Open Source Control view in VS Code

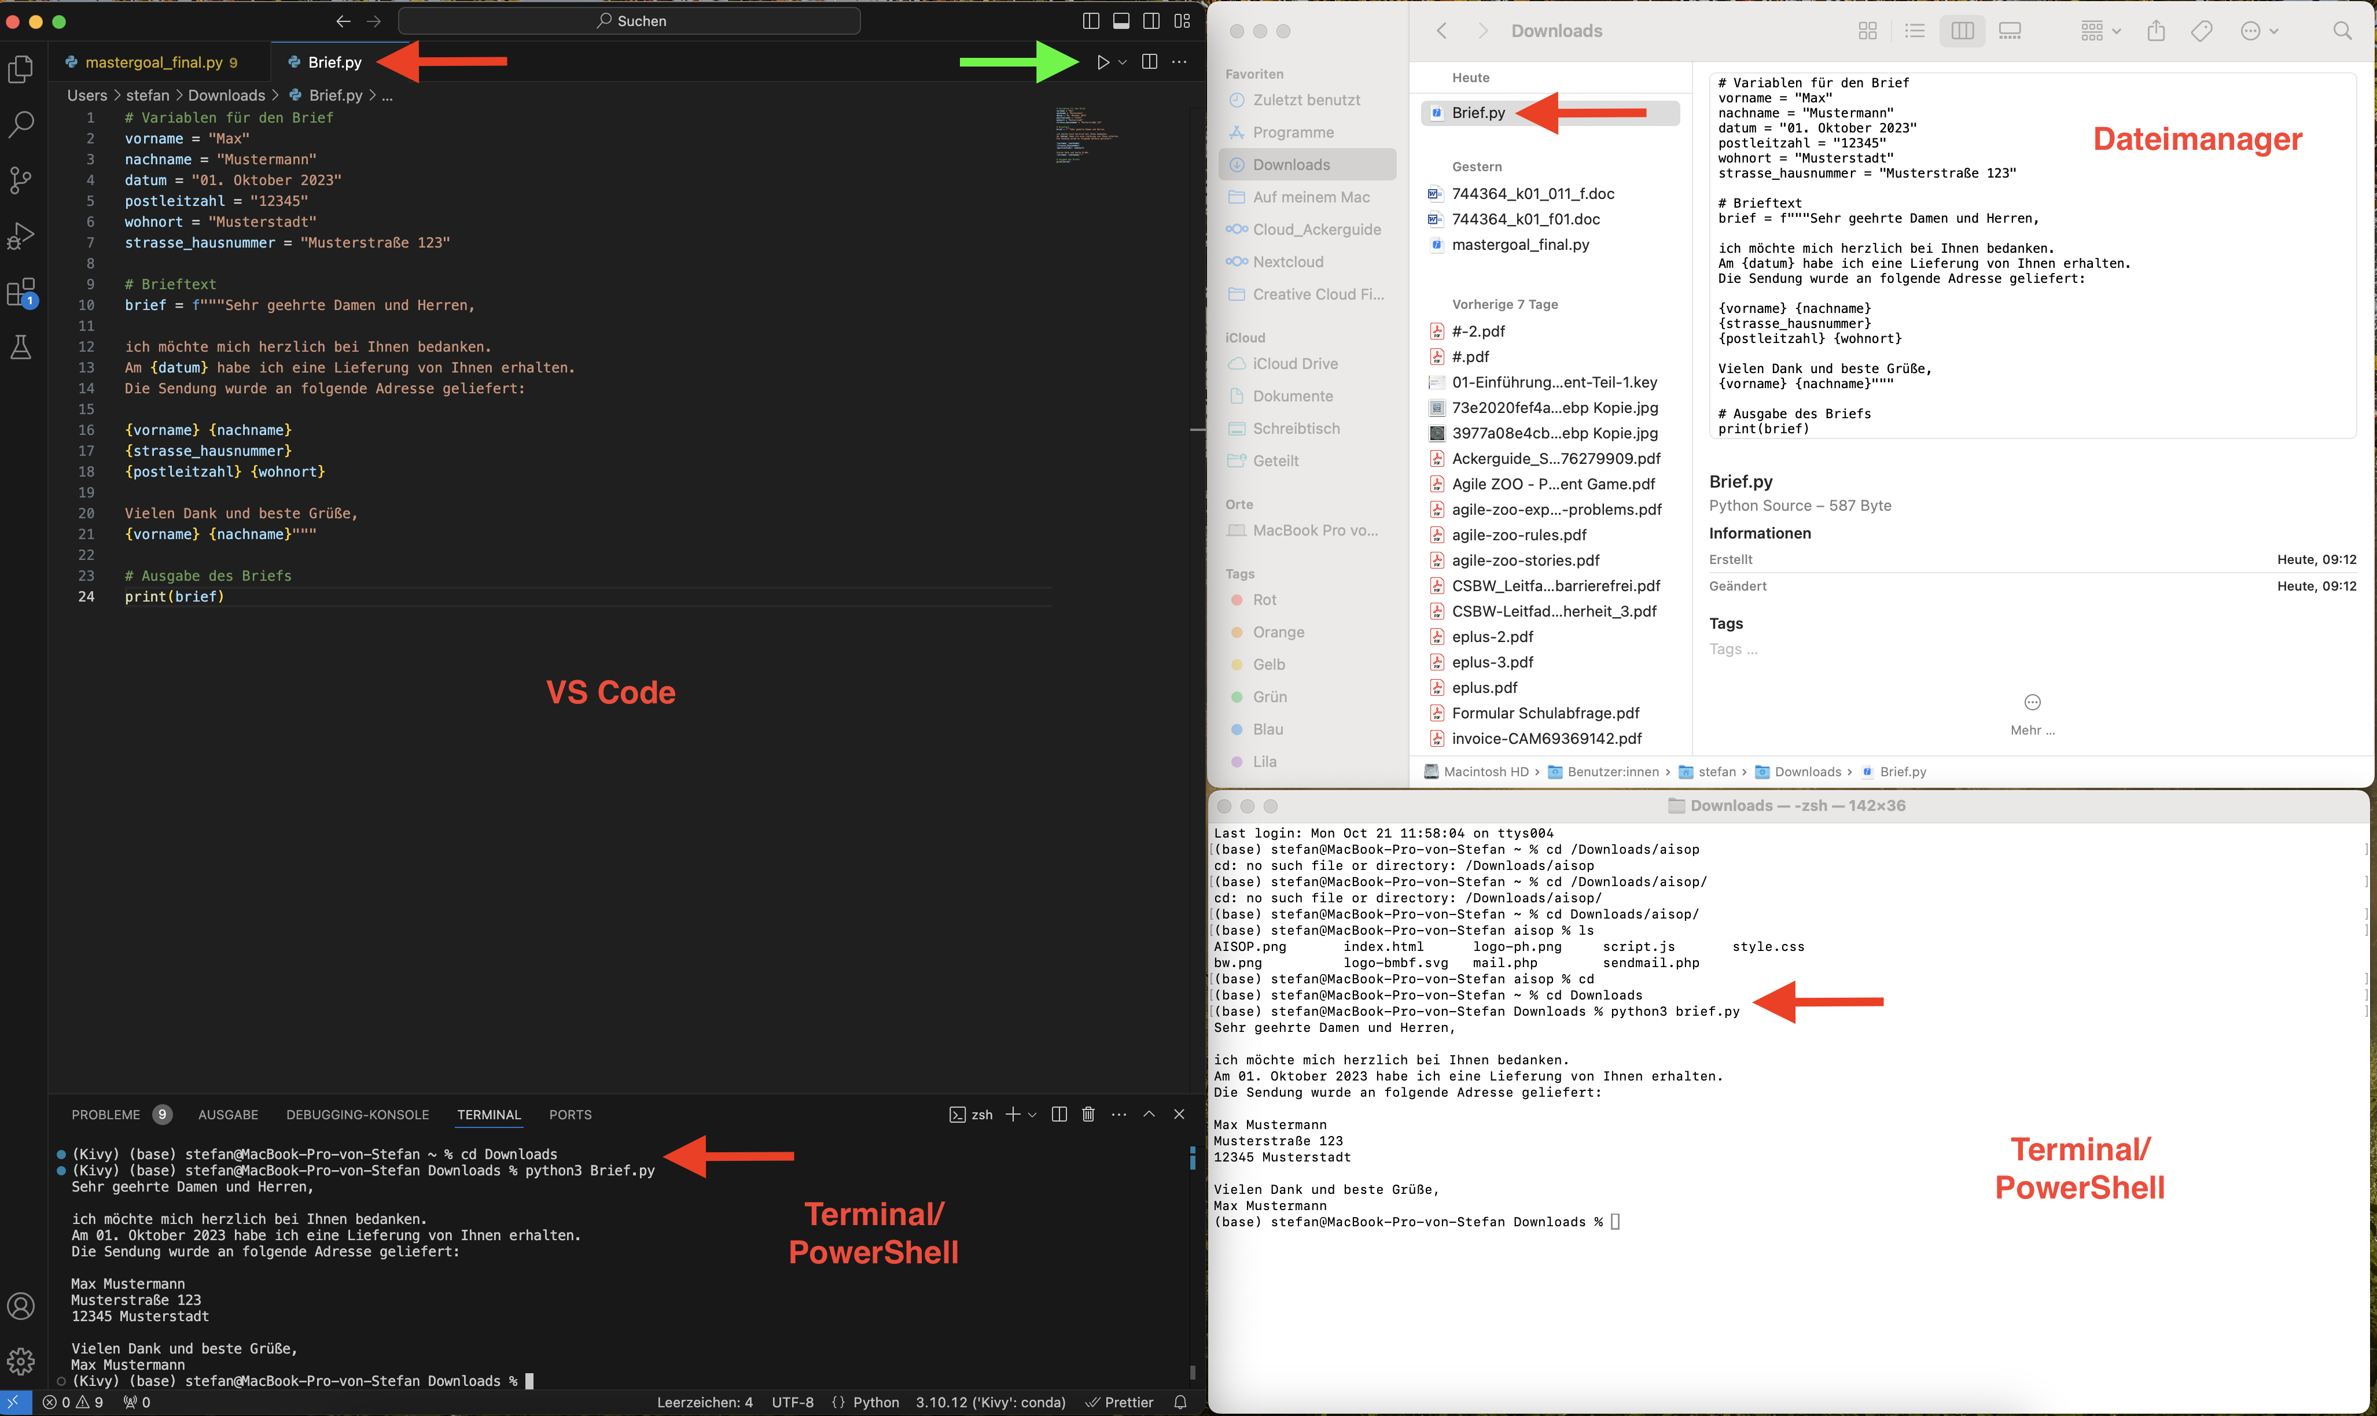coord(21,179)
